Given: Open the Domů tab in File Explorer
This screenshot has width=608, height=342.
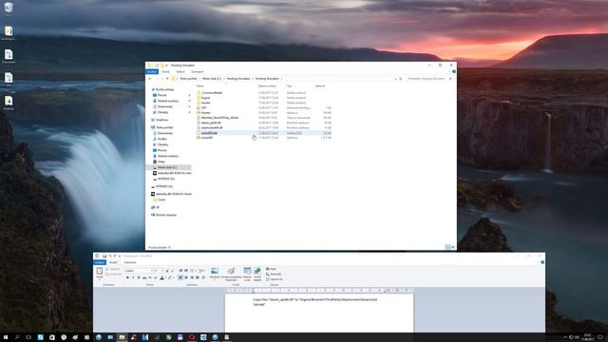Looking at the screenshot, I should click(x=165, y=72).
